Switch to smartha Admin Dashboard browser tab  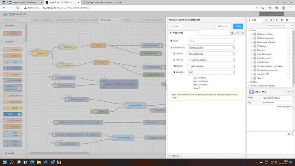pyautogui.click(x=25, y=3)
